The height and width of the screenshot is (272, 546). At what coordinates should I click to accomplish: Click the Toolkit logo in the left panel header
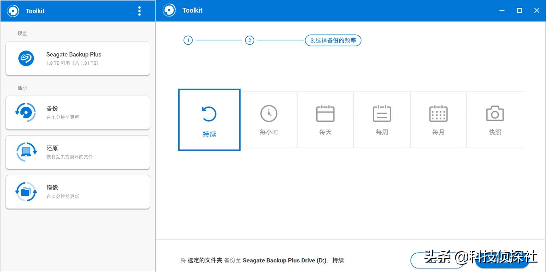tap(12, 11)
